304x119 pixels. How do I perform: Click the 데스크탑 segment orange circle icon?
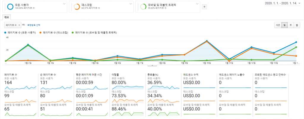pyautogui.click(x=76, y=6)
